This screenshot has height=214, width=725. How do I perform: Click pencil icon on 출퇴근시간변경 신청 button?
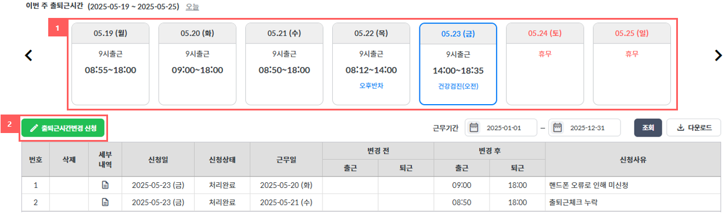[x=34, y=128]
